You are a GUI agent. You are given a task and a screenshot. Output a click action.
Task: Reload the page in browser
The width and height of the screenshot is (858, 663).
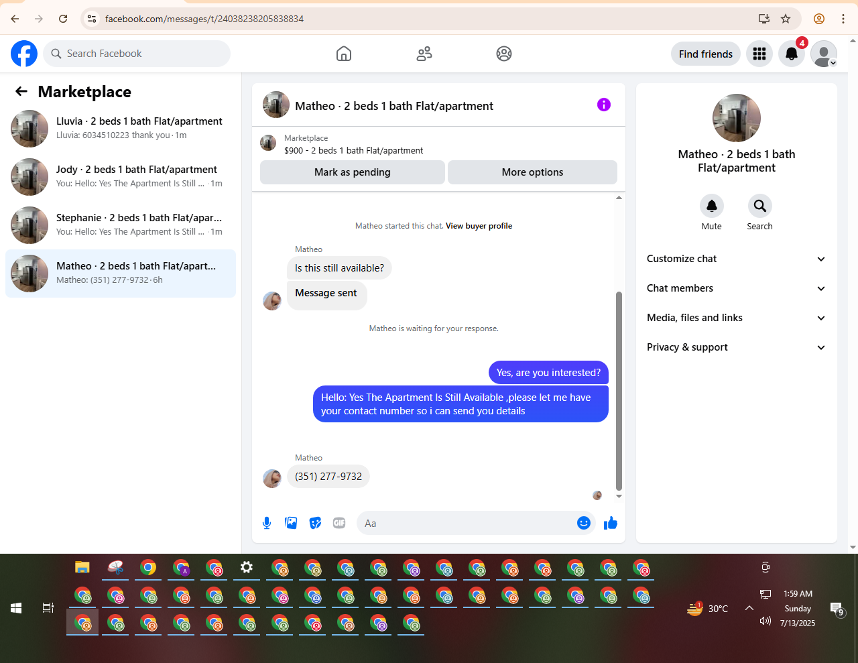(63, 19)
